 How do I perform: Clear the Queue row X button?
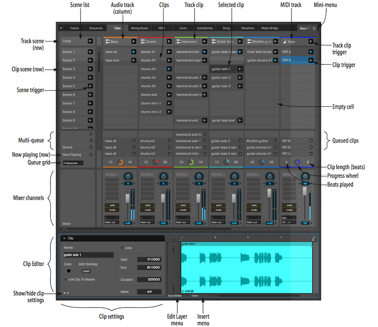[91, 147]
